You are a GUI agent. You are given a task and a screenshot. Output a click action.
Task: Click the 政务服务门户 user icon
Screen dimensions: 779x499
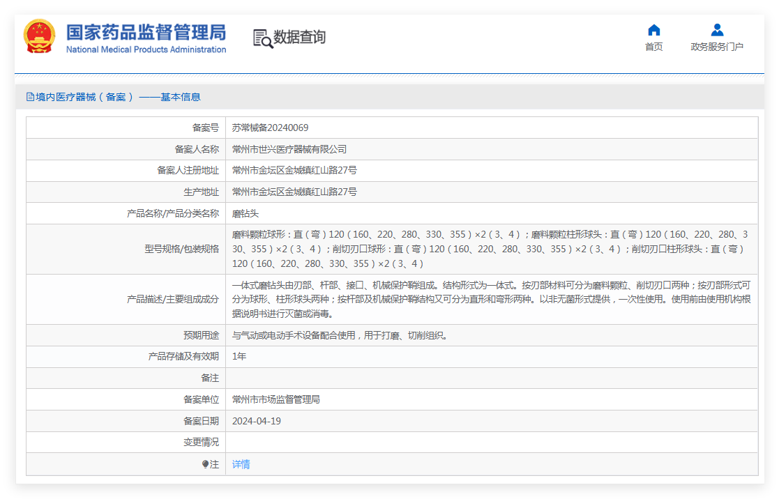pos(717,30)
